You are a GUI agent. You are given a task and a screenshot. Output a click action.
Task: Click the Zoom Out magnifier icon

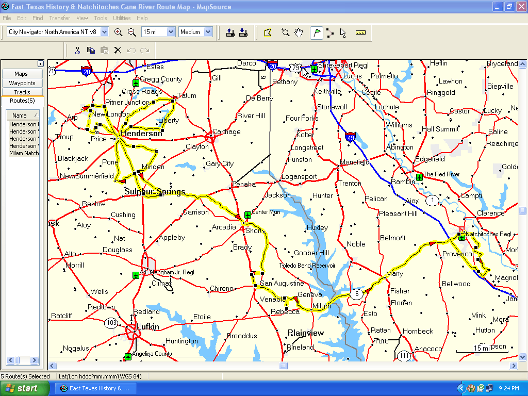tap(131, 32)
